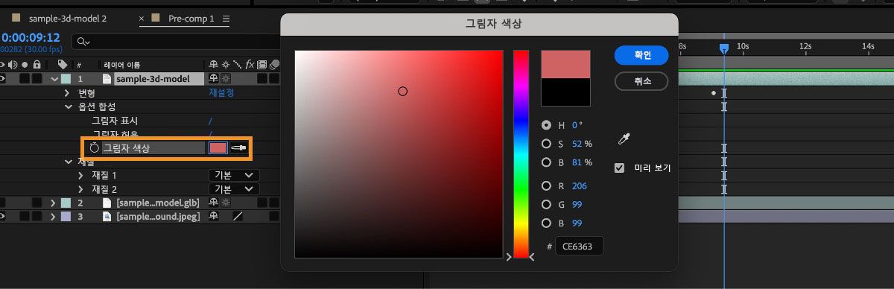Click the brightness value 81

(x=577, y=162)
